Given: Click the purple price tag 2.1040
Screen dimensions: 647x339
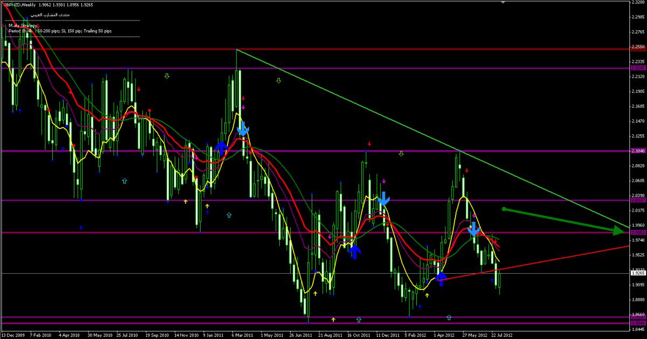Looking at the screenshot, I should [x=638, y=151].
